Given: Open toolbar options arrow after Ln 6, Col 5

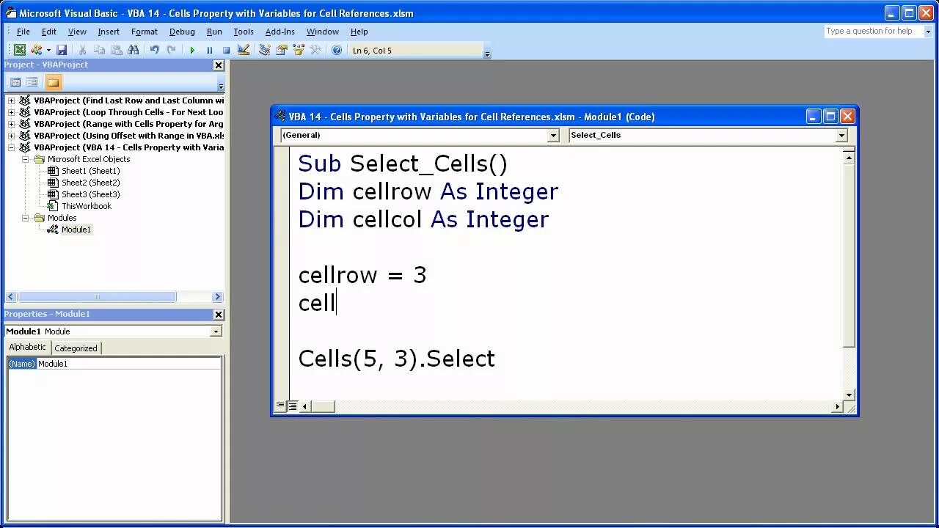Looking at the screenshot, I should pos(487,51).
